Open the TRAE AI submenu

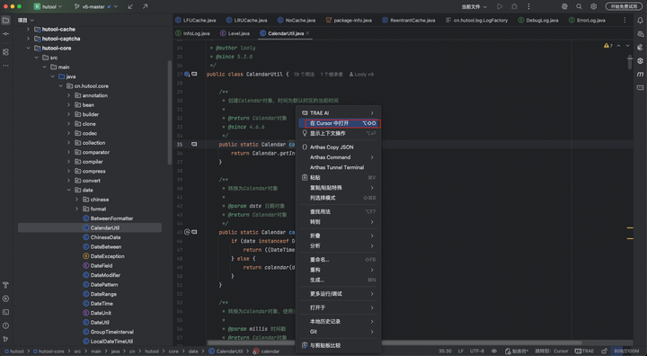click(338, 112)
